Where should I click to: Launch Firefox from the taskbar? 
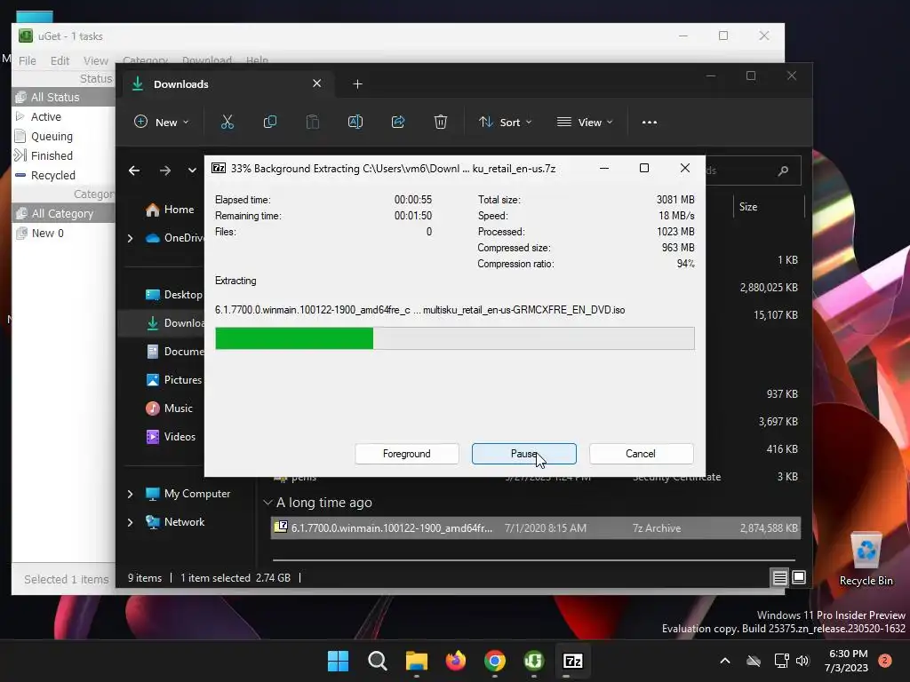456,661
